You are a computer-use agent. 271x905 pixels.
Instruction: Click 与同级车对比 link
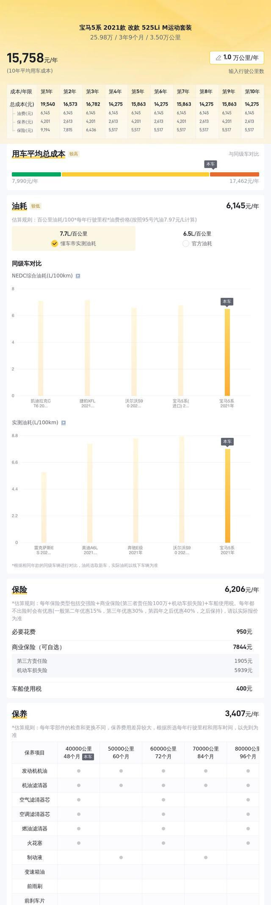pos(244,154)
